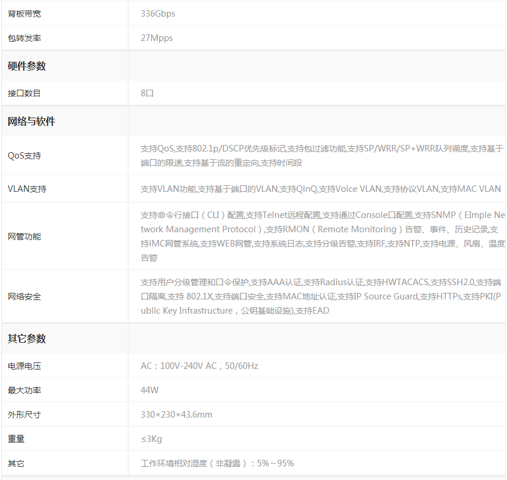The height and width of the screenshot is (480, 507).
Task: Select the 44W maximum power value
Action: click(150, 390)
